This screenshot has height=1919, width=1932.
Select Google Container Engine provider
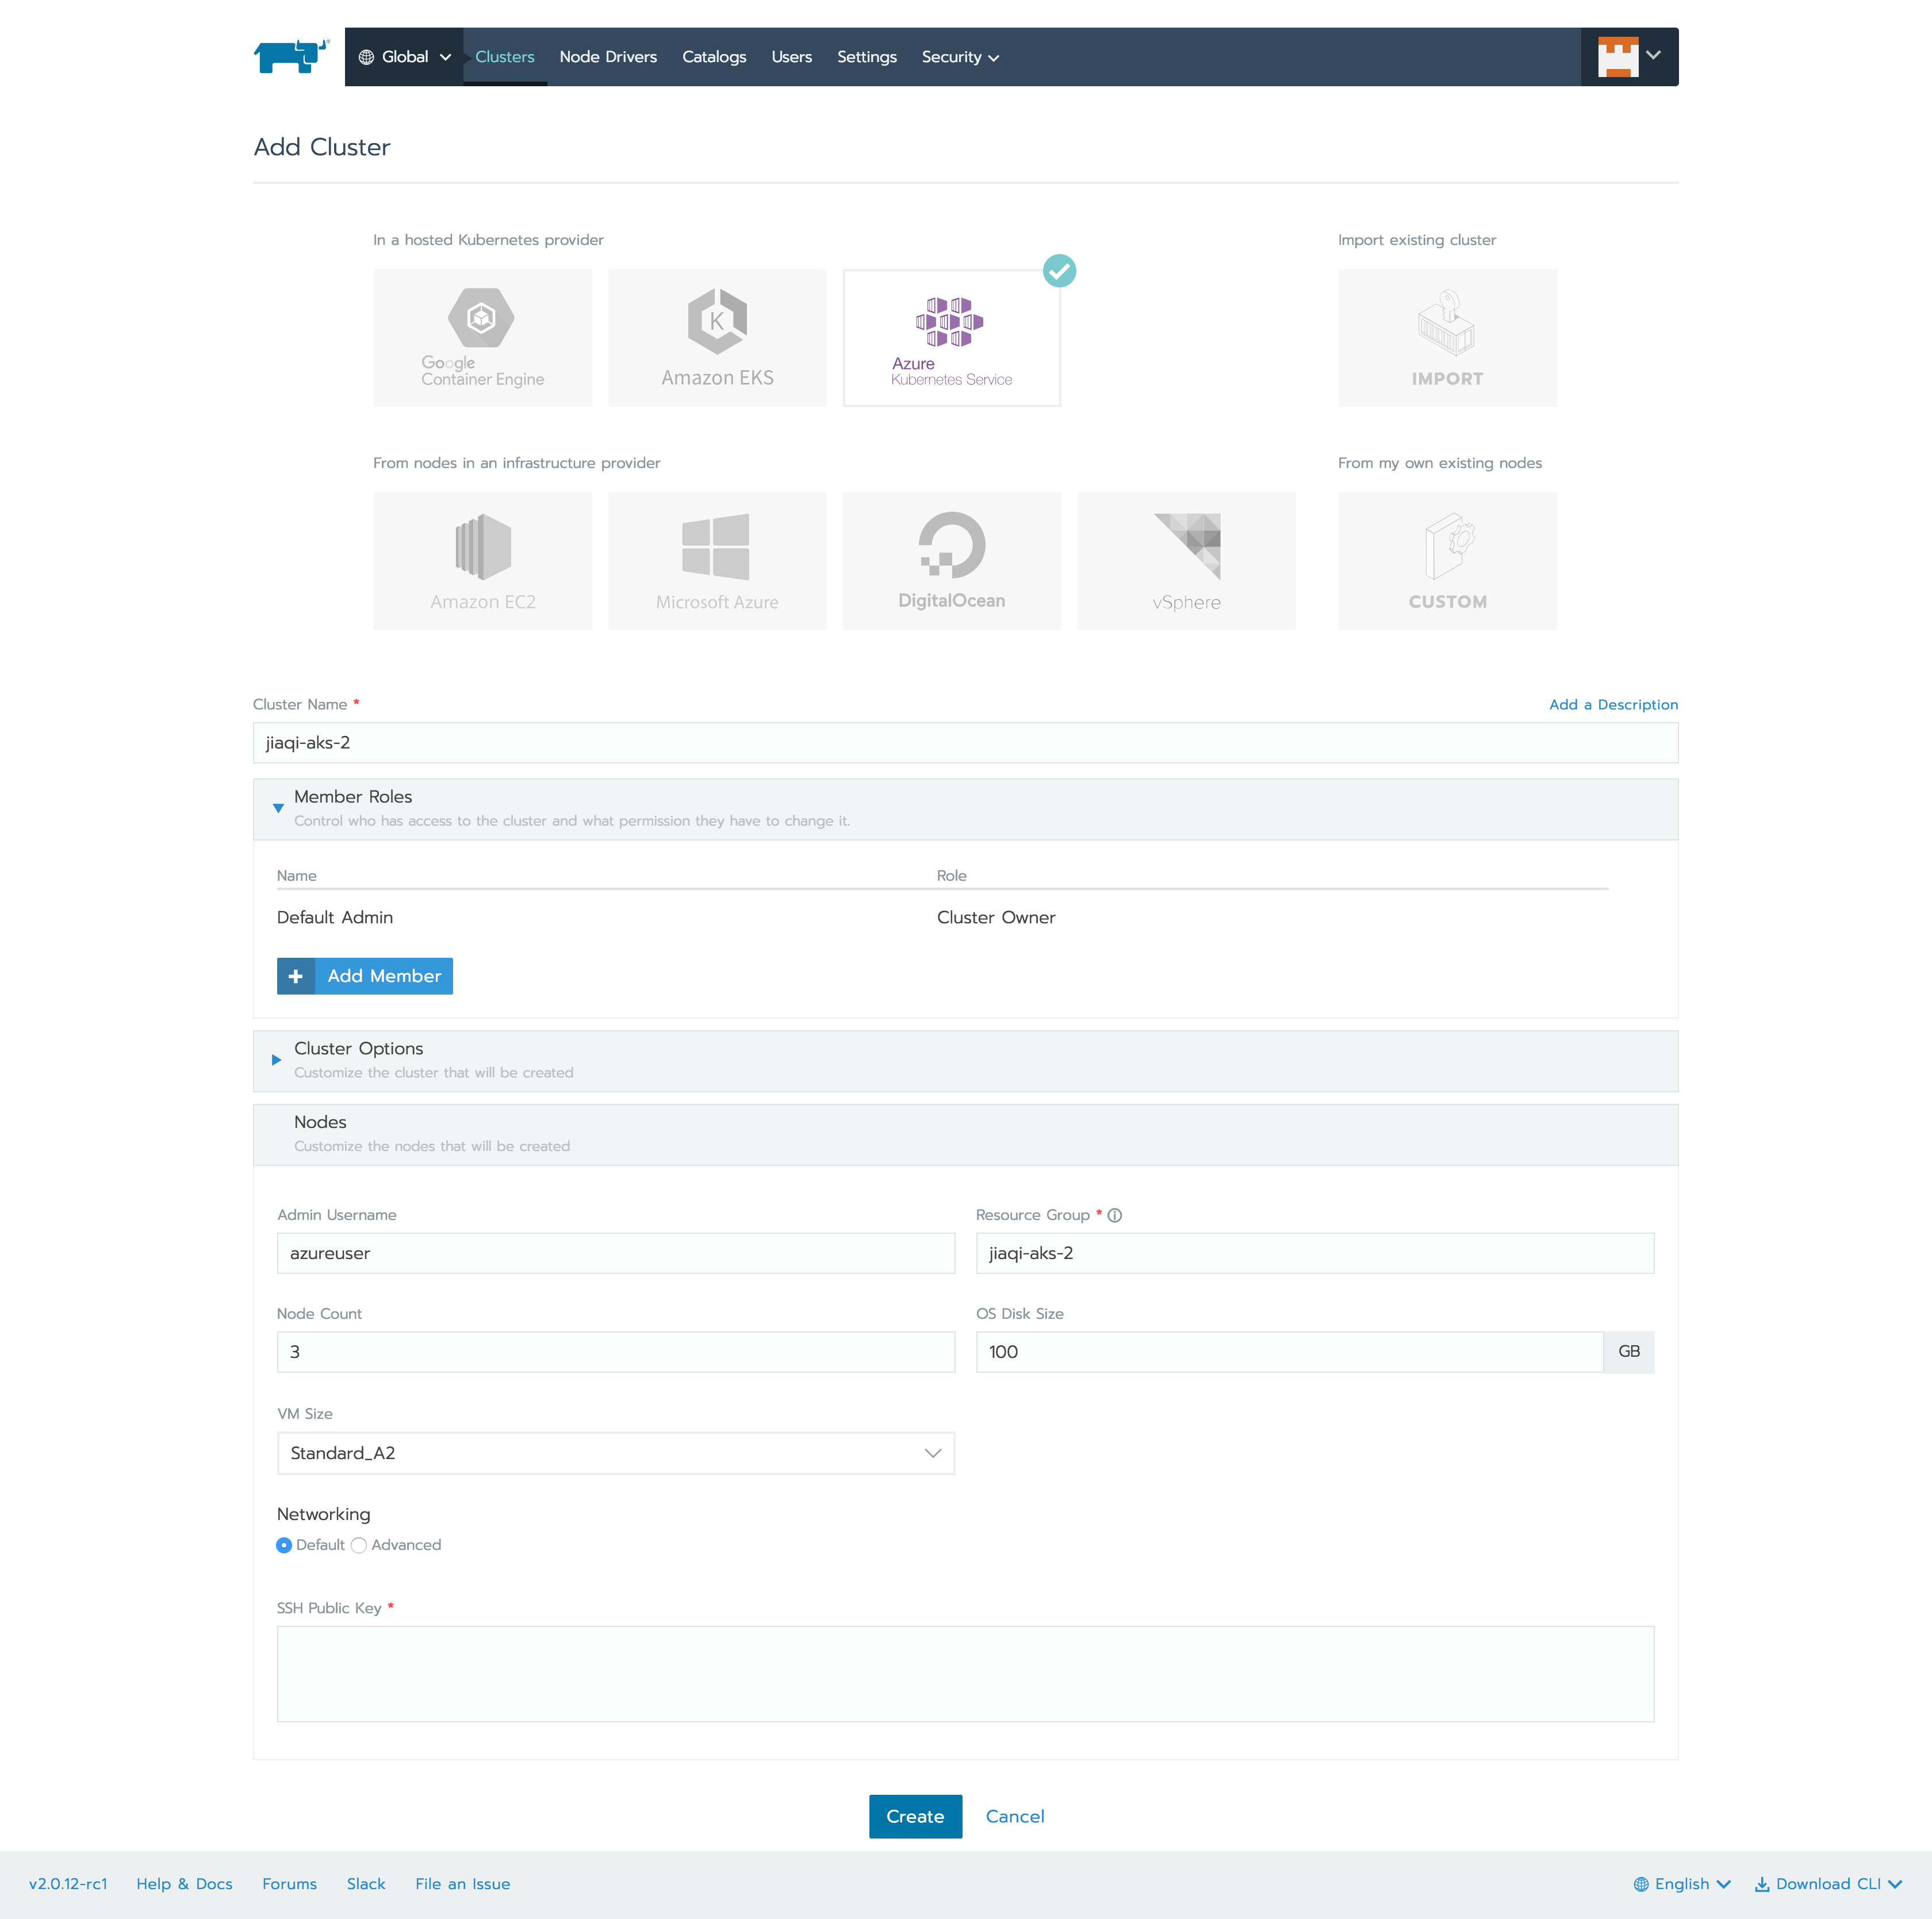(482, 338)
